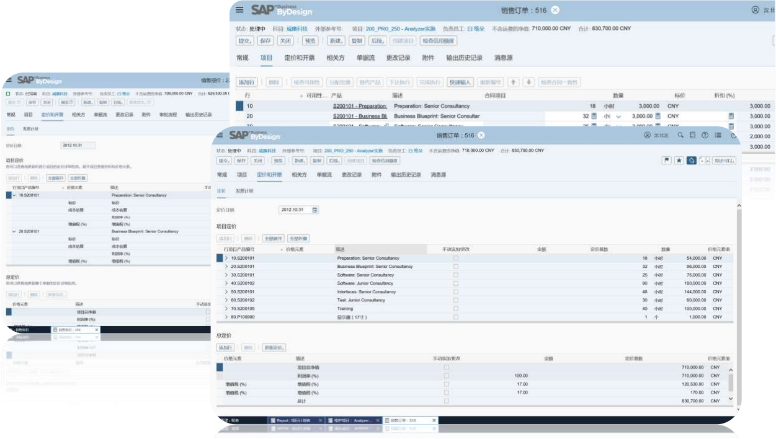Tick checkbox in 项目总净值 total pricing row
776x439 pixels.
click(x=447, y=367)
